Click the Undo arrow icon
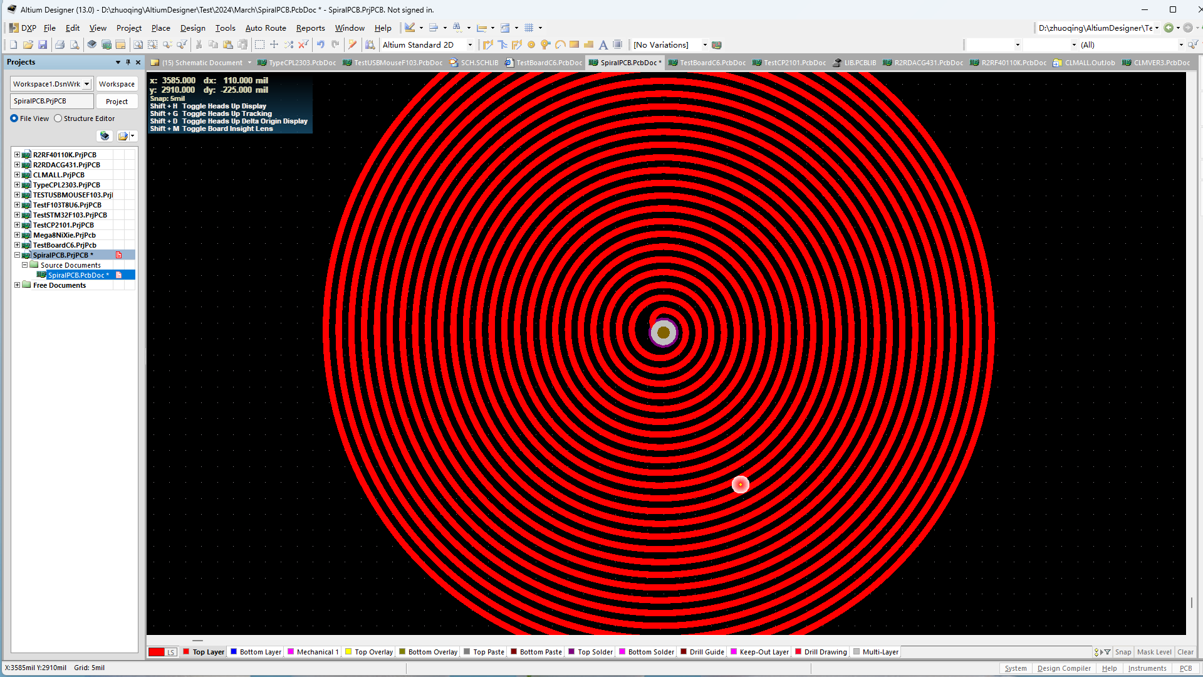This screenshot has height=677, width=1203. click(x=321, y=45)
